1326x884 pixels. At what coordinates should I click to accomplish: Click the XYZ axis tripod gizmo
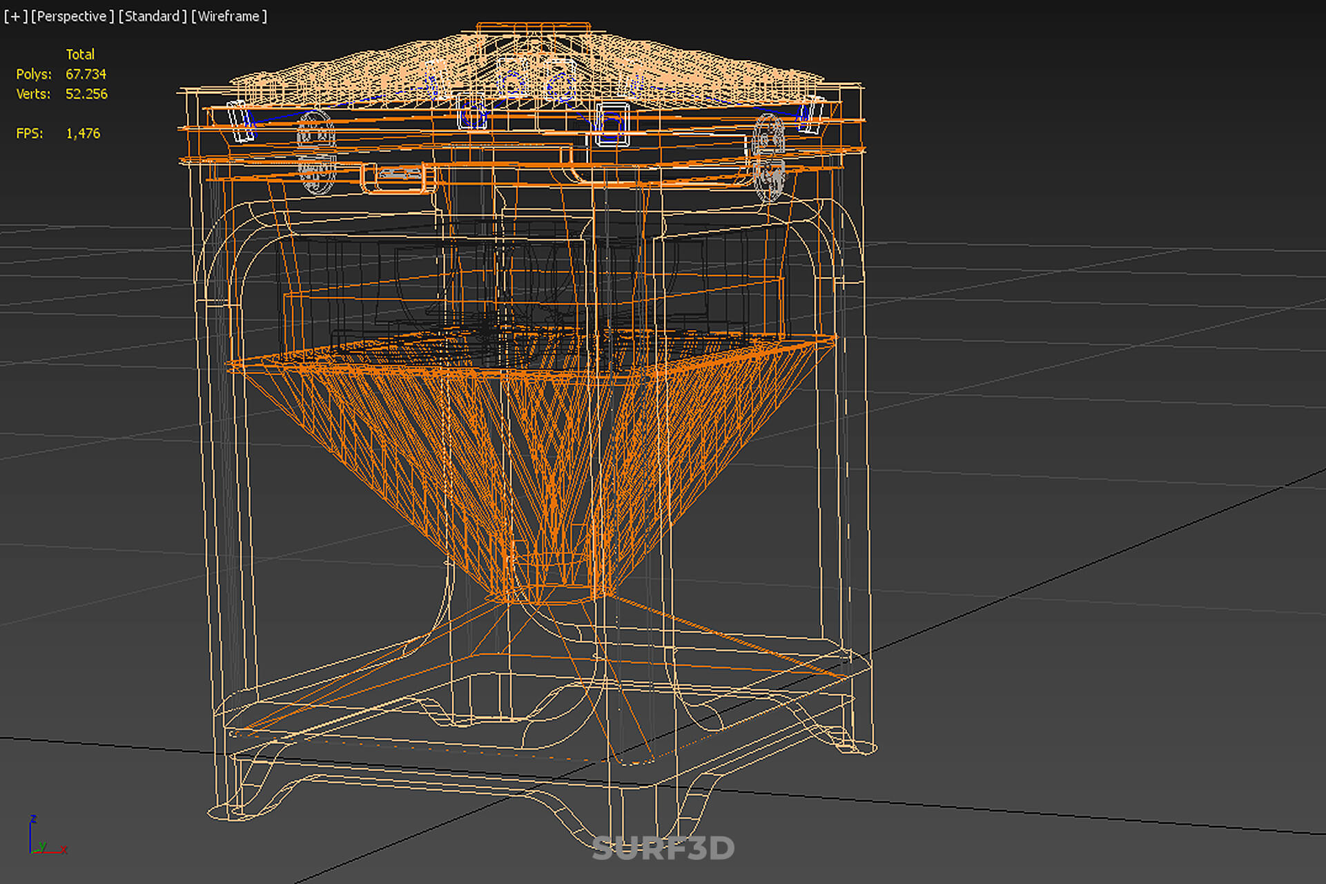click(x=47, y=835)
